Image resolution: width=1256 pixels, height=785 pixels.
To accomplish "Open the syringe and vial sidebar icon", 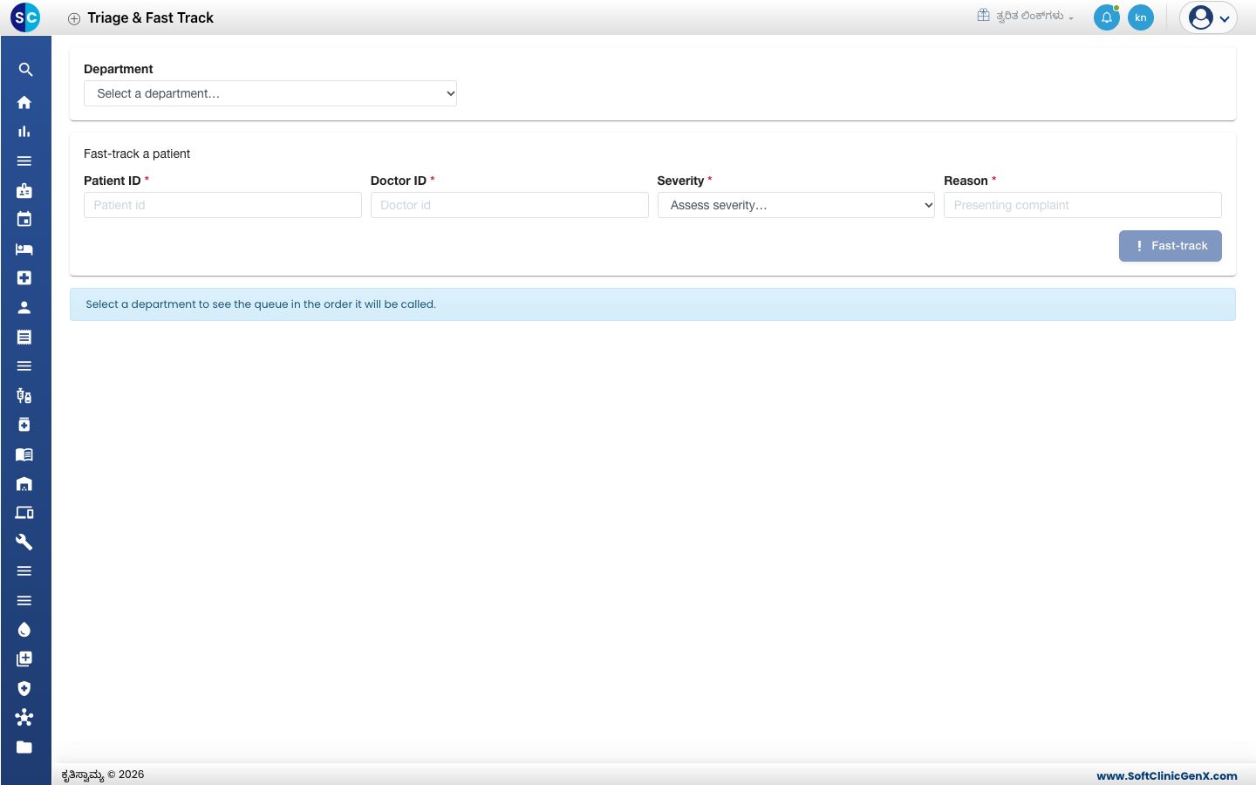I will click(x=24, y=395).
